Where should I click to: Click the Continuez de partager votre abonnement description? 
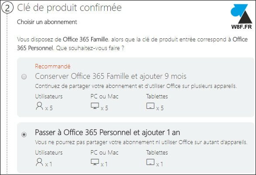[x=136, y=86]
